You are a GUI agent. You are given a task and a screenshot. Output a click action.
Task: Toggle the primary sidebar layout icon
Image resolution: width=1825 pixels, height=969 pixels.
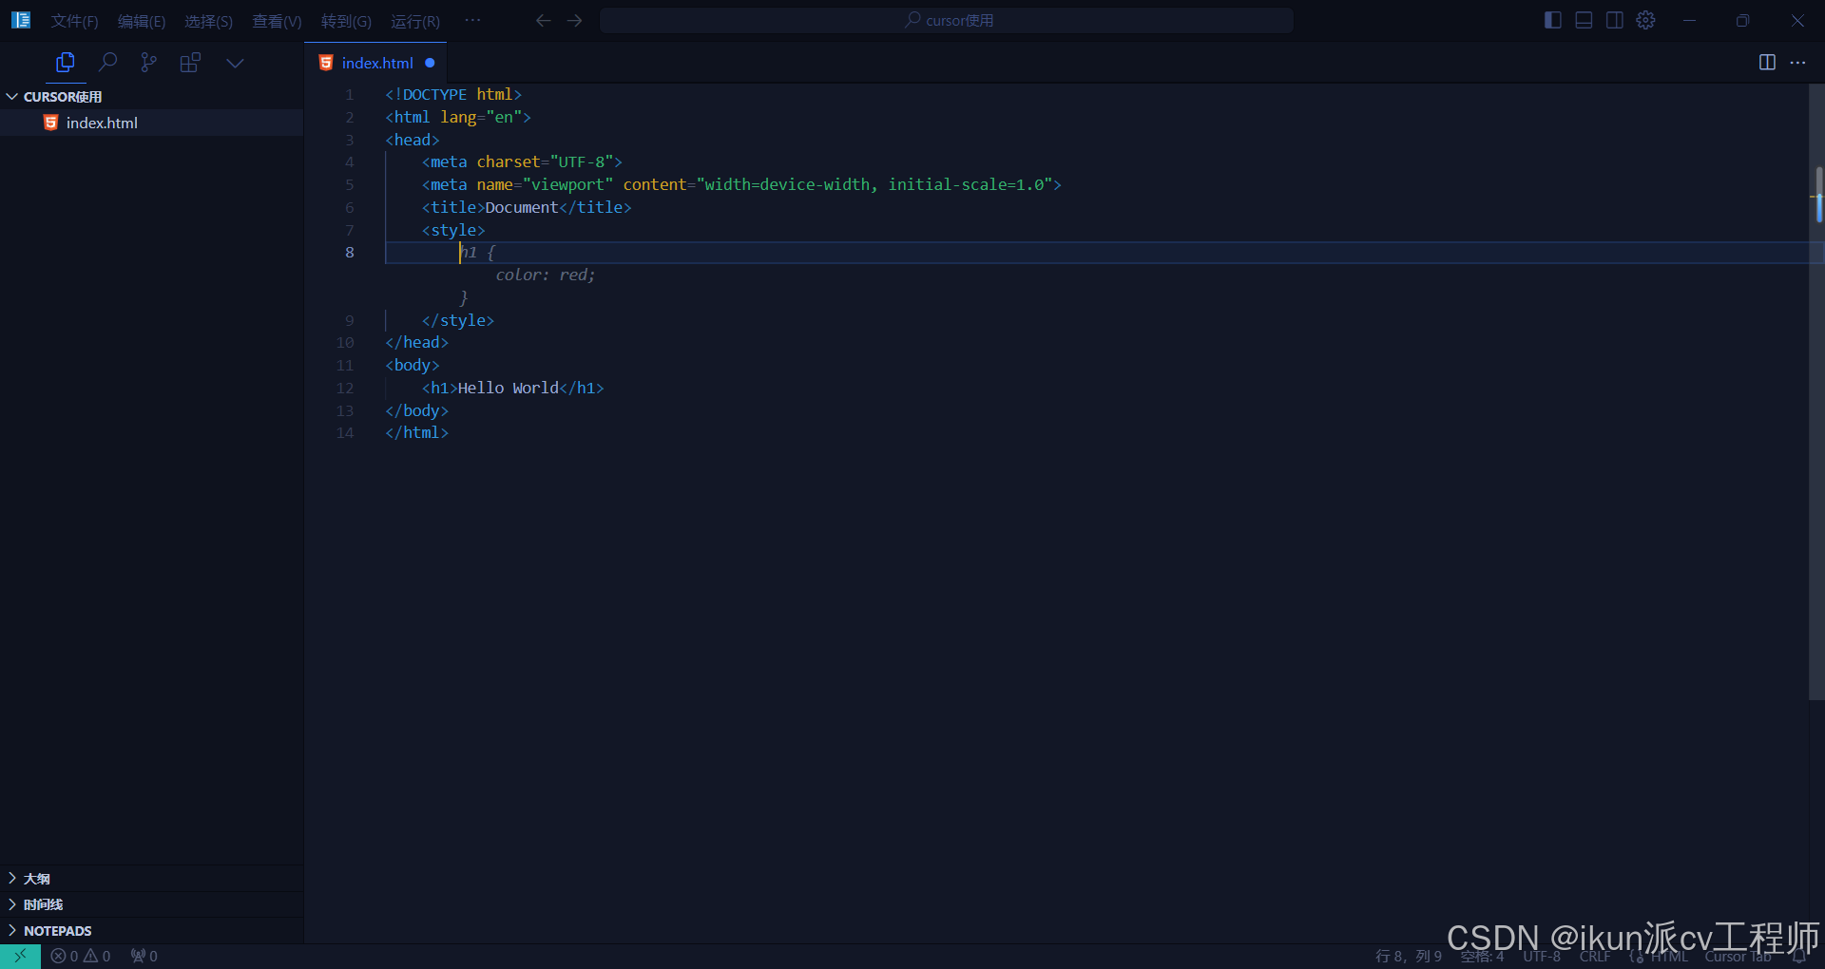(1553, 20)
